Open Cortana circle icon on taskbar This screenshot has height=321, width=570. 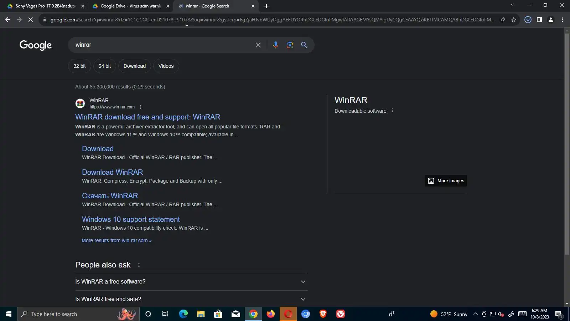pos(148,314)
